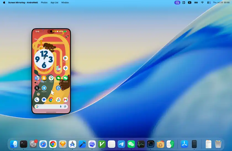232x151 pixels.
Task: Launch Google Maps on the phone
Action: pyautogui.click(x=51, y=78)
